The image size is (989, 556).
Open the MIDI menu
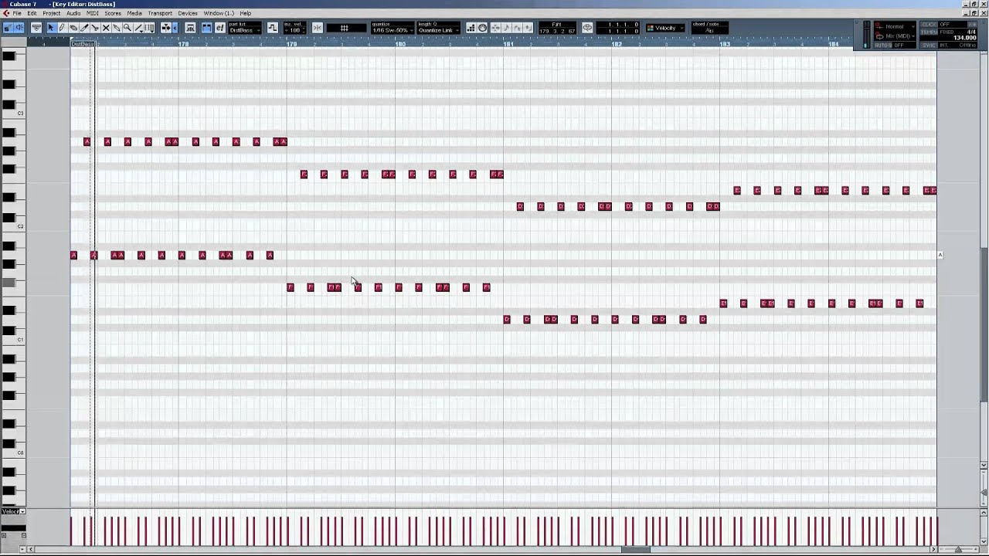pyautogui.click(x=92, y=13)
